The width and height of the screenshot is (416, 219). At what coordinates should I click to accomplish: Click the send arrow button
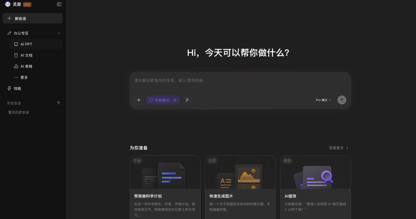click(x=342, y=100)
